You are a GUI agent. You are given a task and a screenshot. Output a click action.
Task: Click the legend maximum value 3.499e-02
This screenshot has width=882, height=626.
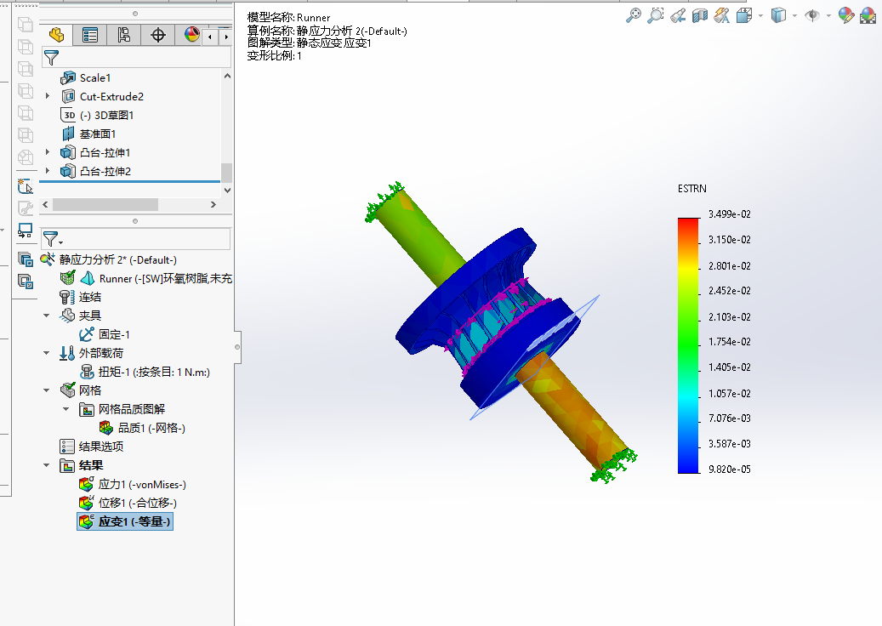point(730,213)
